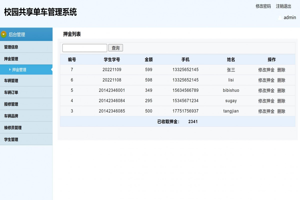Click the admin user profile icon
This screenshot has width=300, height=200.
click(x=280, y=17)
